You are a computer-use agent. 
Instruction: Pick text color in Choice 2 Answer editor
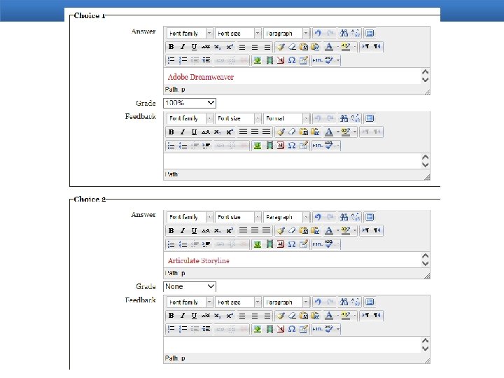coord(329,230)
